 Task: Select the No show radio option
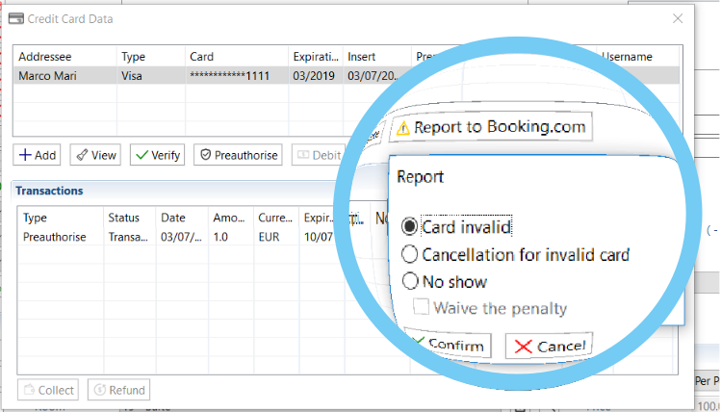409,281
